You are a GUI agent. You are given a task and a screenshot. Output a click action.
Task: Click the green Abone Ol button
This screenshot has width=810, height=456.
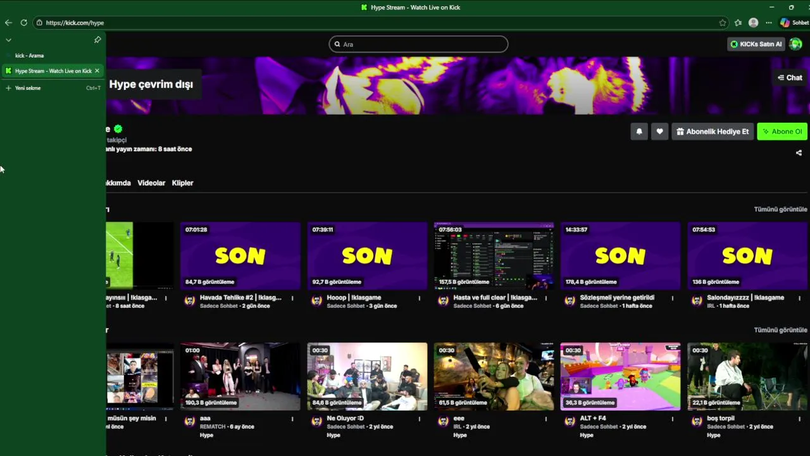tap(782, 132)
